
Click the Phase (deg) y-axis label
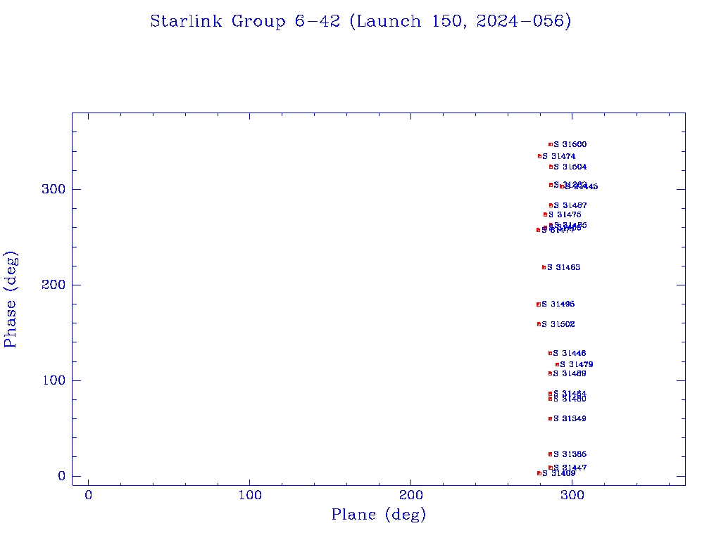coord(11,300)
